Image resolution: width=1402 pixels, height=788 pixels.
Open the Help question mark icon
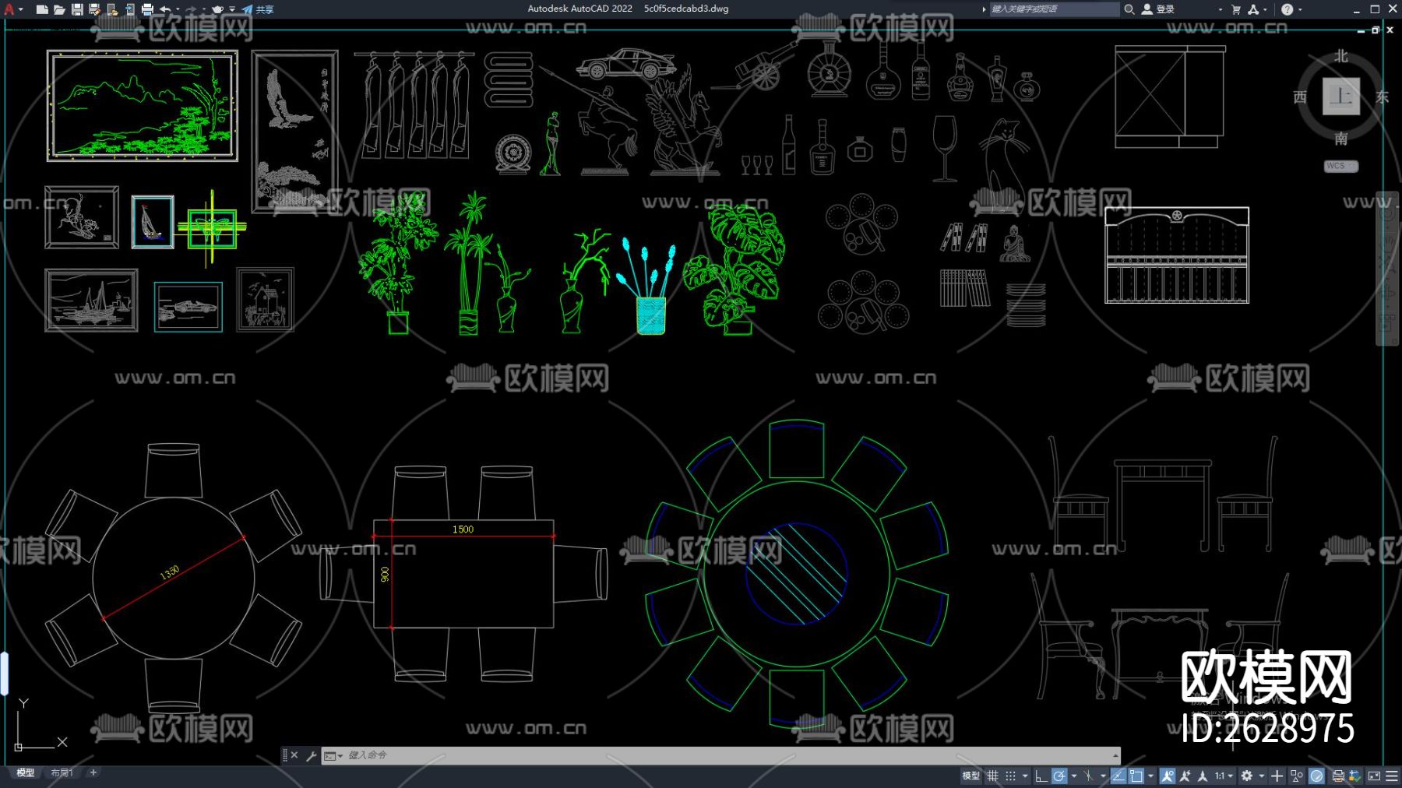1288,9
